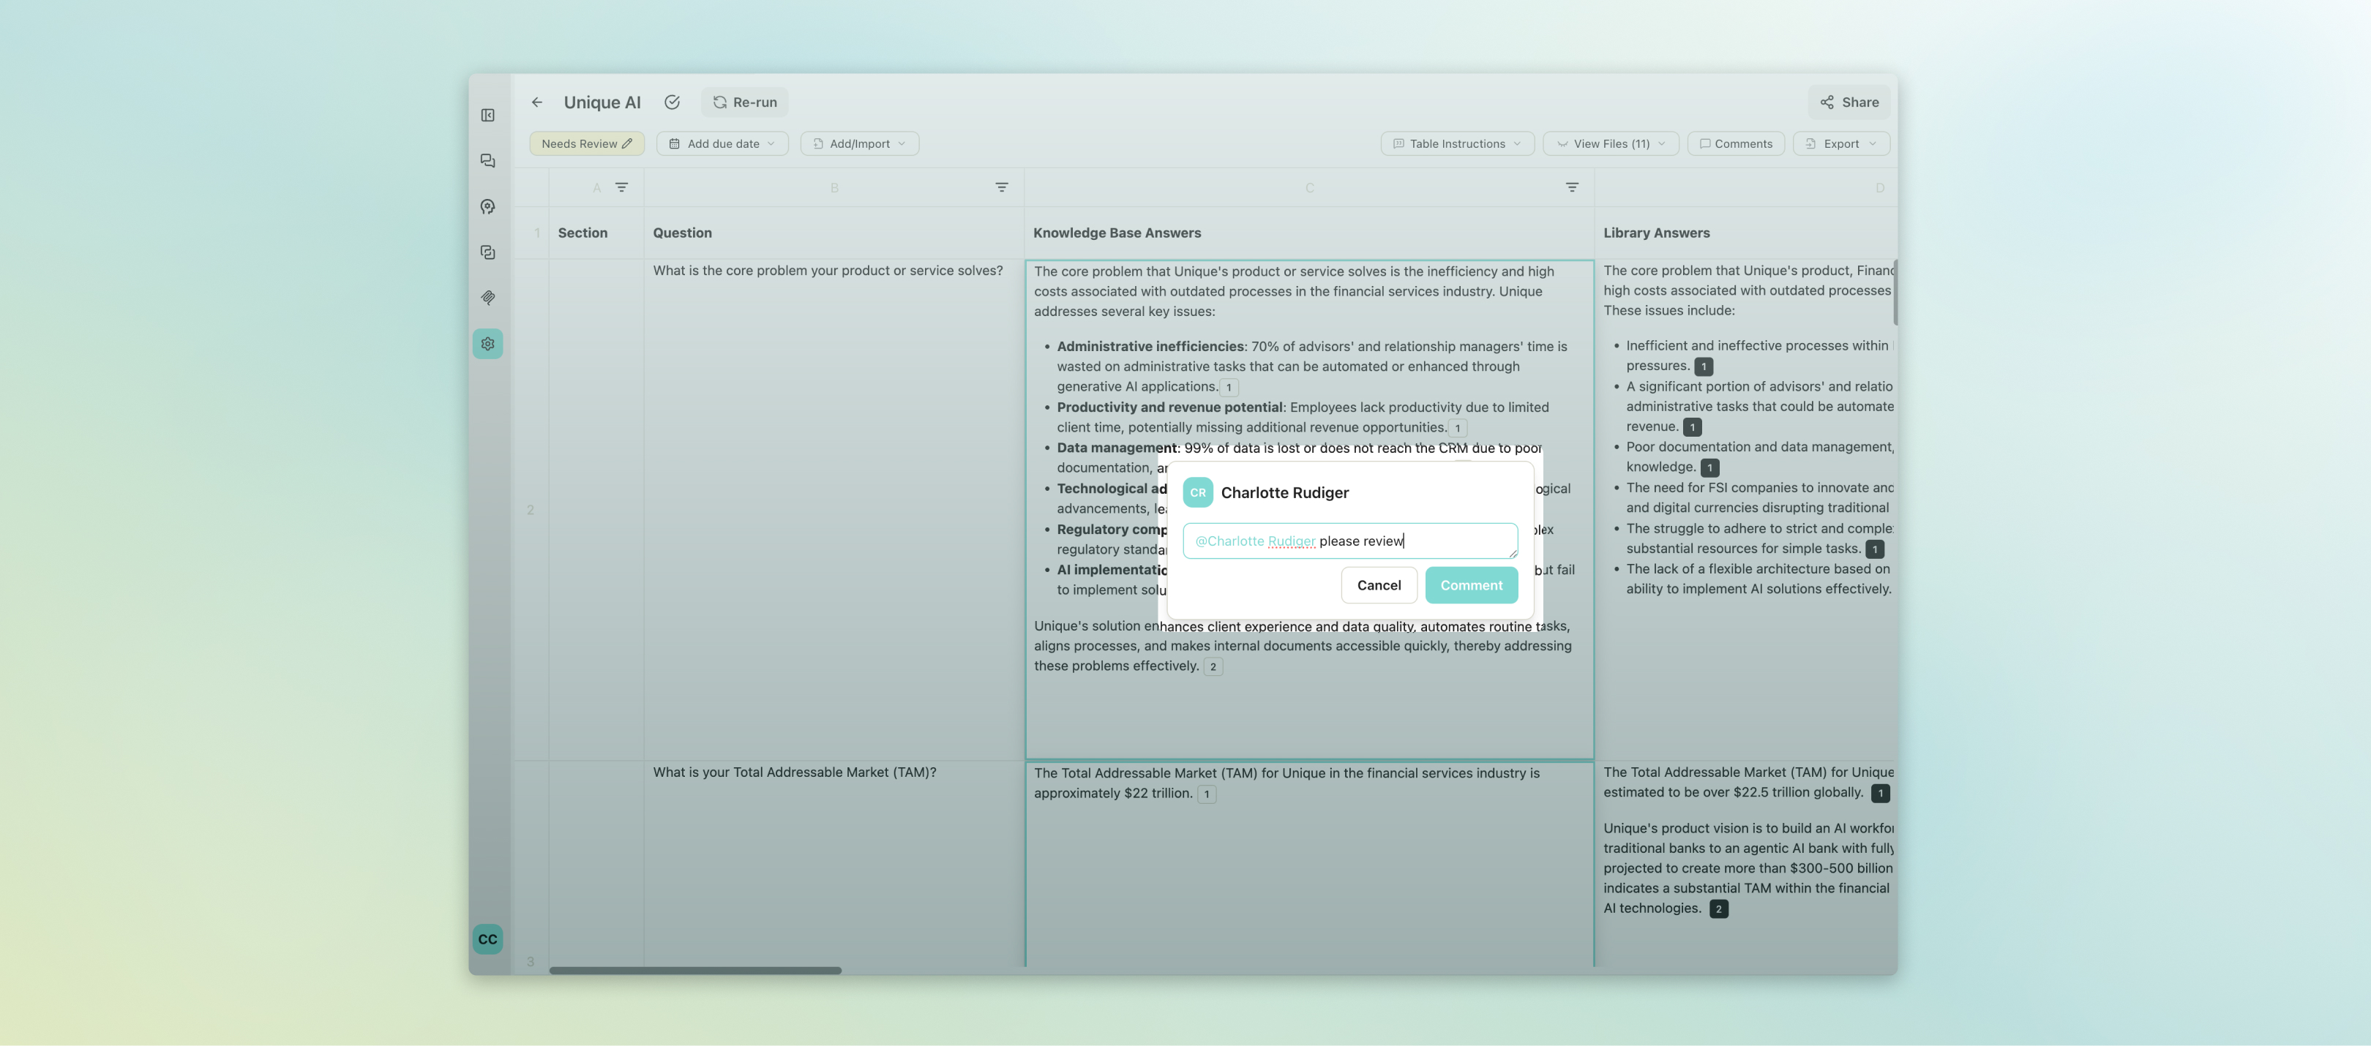Click the check-circle status icon beside Unique AI
Screen dimensions: 2371x1046
click(x=672, y=102)
